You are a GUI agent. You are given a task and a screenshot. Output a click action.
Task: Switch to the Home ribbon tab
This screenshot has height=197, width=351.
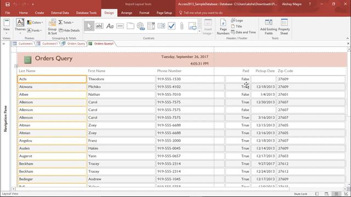pos(24,13)
